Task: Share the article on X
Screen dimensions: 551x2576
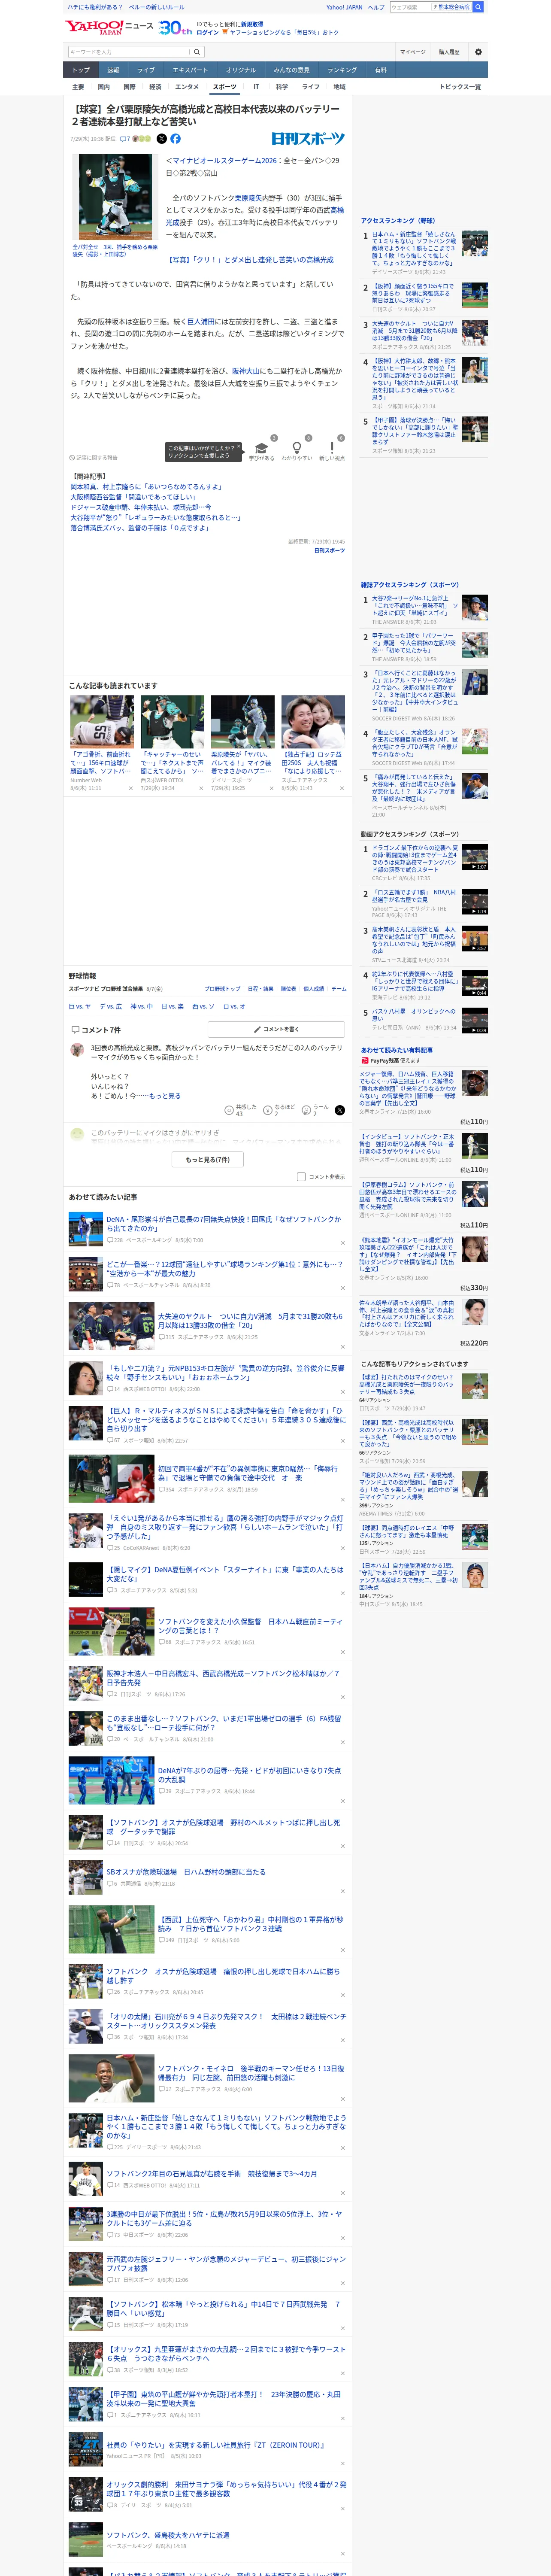Action: click(162, 139)
